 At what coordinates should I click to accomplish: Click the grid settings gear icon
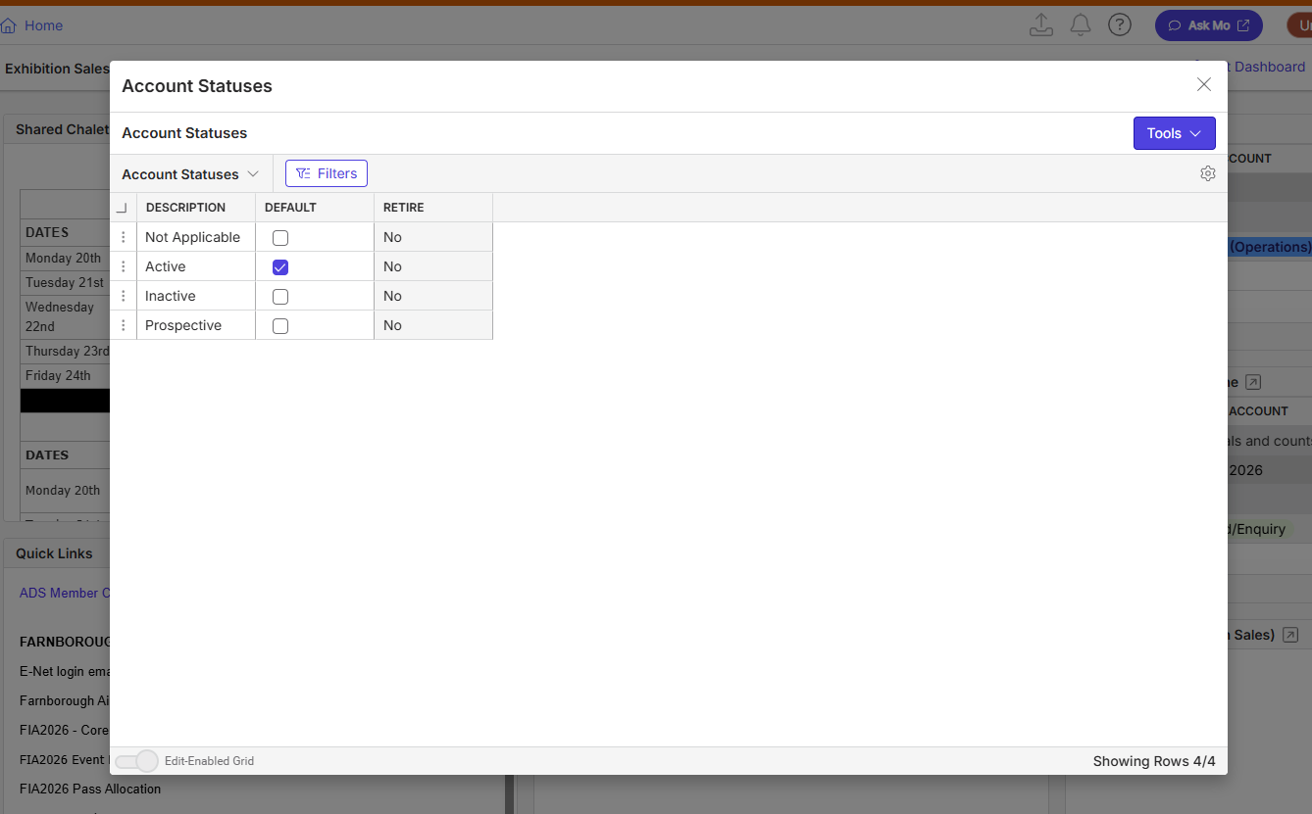coord(1208,173)
